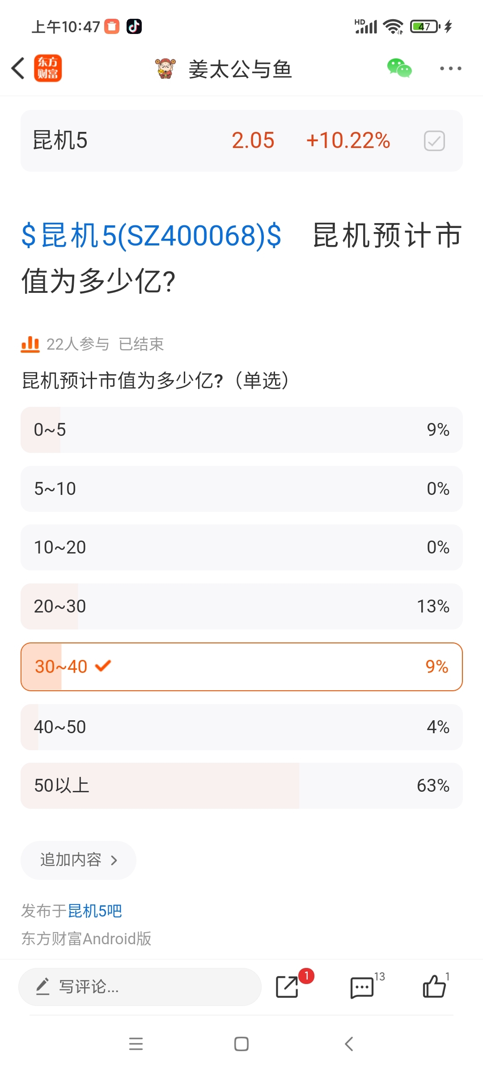This screenshot has height=1073, width=483.
Task: Tap the poll bar-chart icon
Action: point(30,344)
